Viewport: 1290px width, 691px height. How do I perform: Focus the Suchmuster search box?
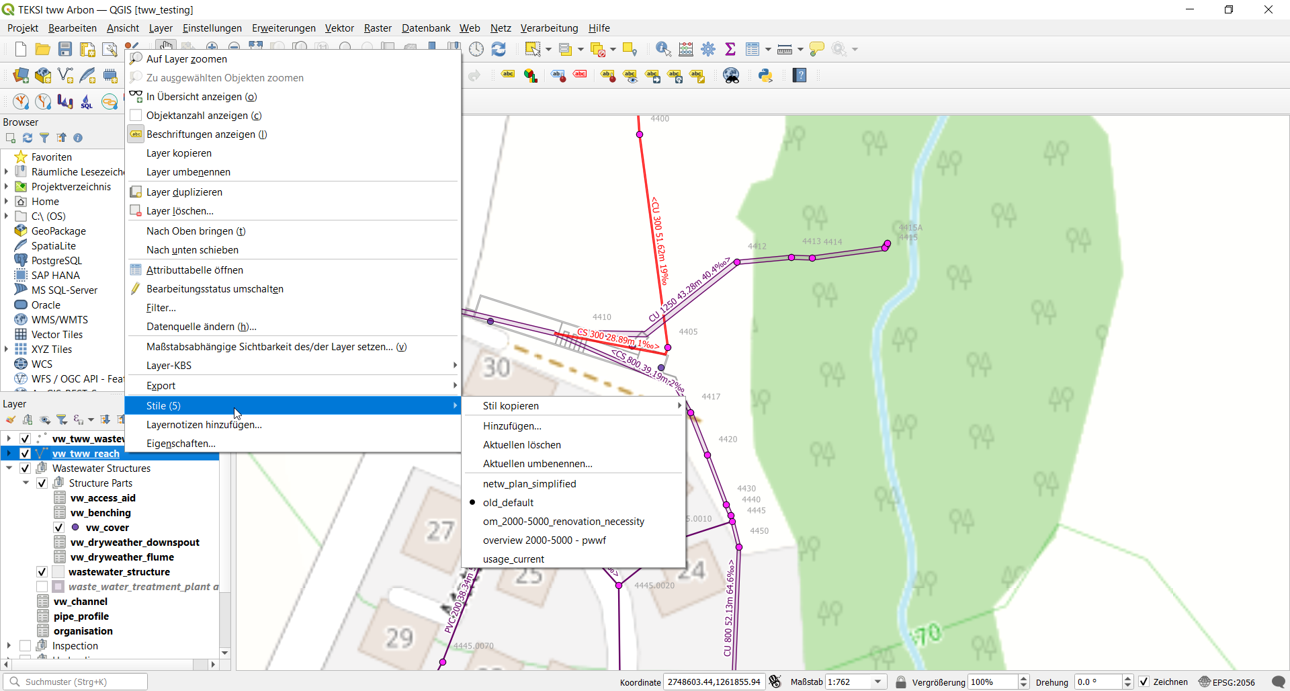coord(76,682)
